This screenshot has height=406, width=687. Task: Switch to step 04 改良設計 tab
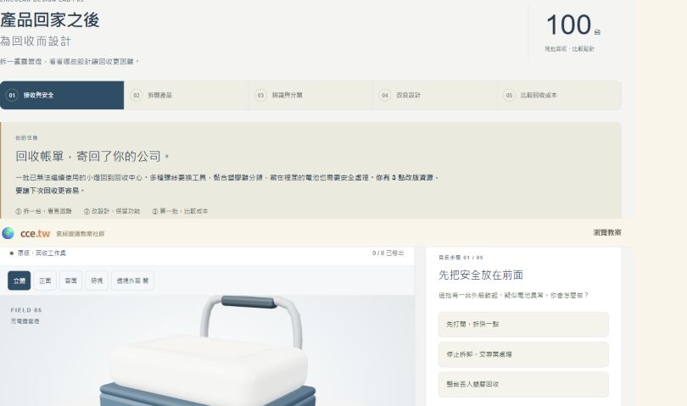pos(434,95)
